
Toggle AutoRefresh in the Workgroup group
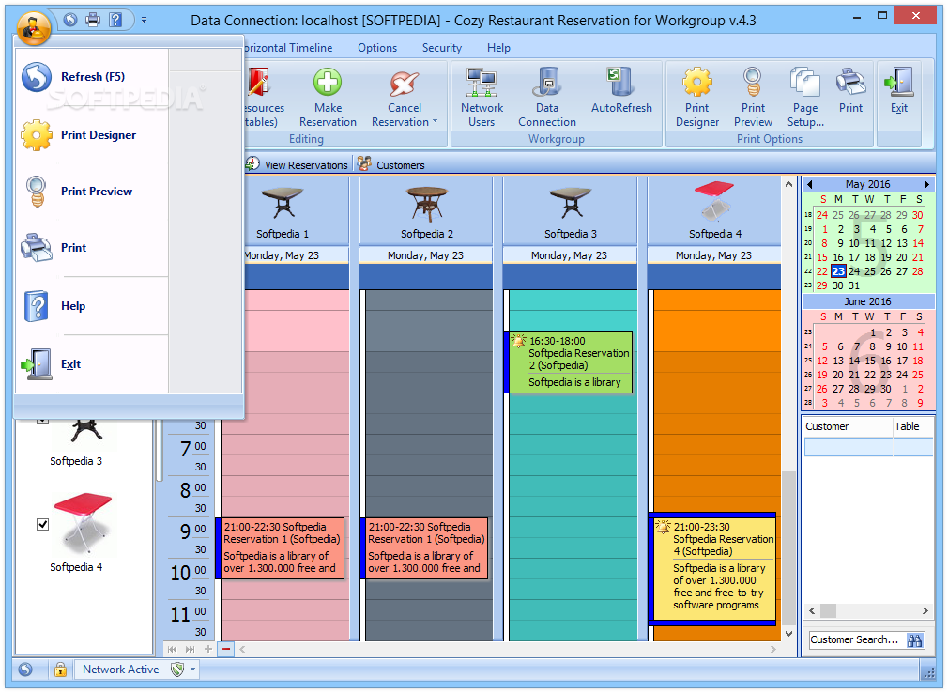(621, 91)
